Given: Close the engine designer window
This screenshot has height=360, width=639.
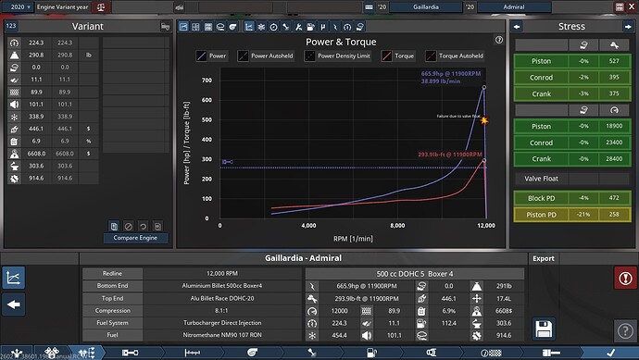Looking at the screenshot, I should point(632,6).
